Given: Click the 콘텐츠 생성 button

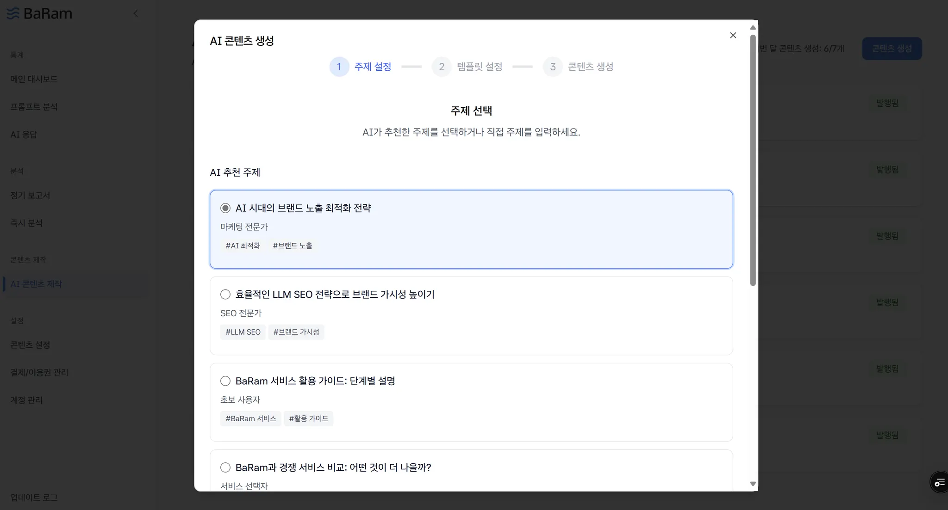Looking at the screenshot, I should tap(892, 49).
